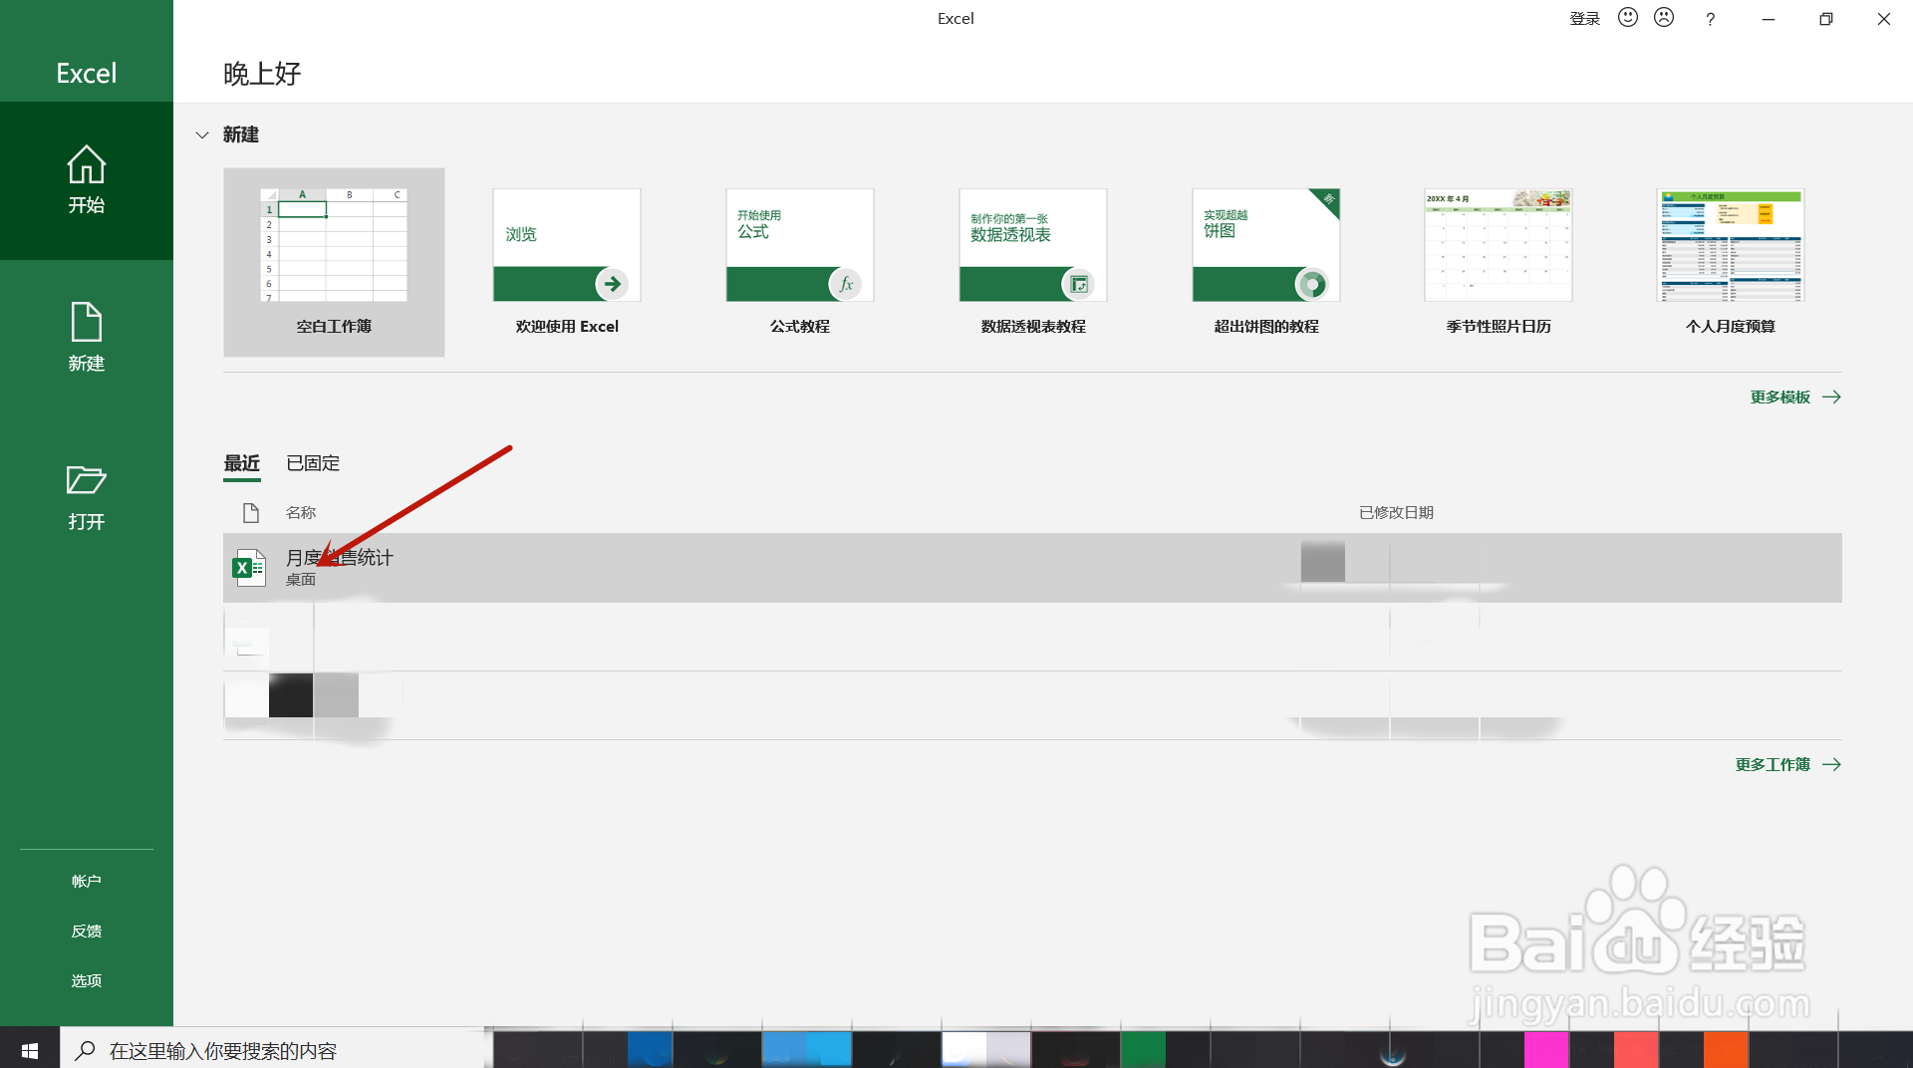Open the Windows Start menu
The width and height of the screenshot is (1913, 1068).
(x=30, y=1050)
